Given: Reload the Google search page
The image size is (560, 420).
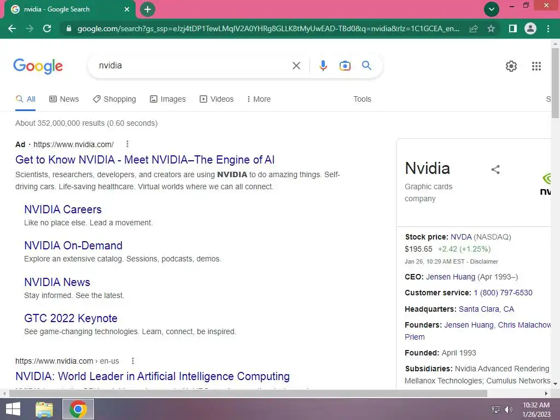Looking at the screenshot, I should click(x=47, y=28).
